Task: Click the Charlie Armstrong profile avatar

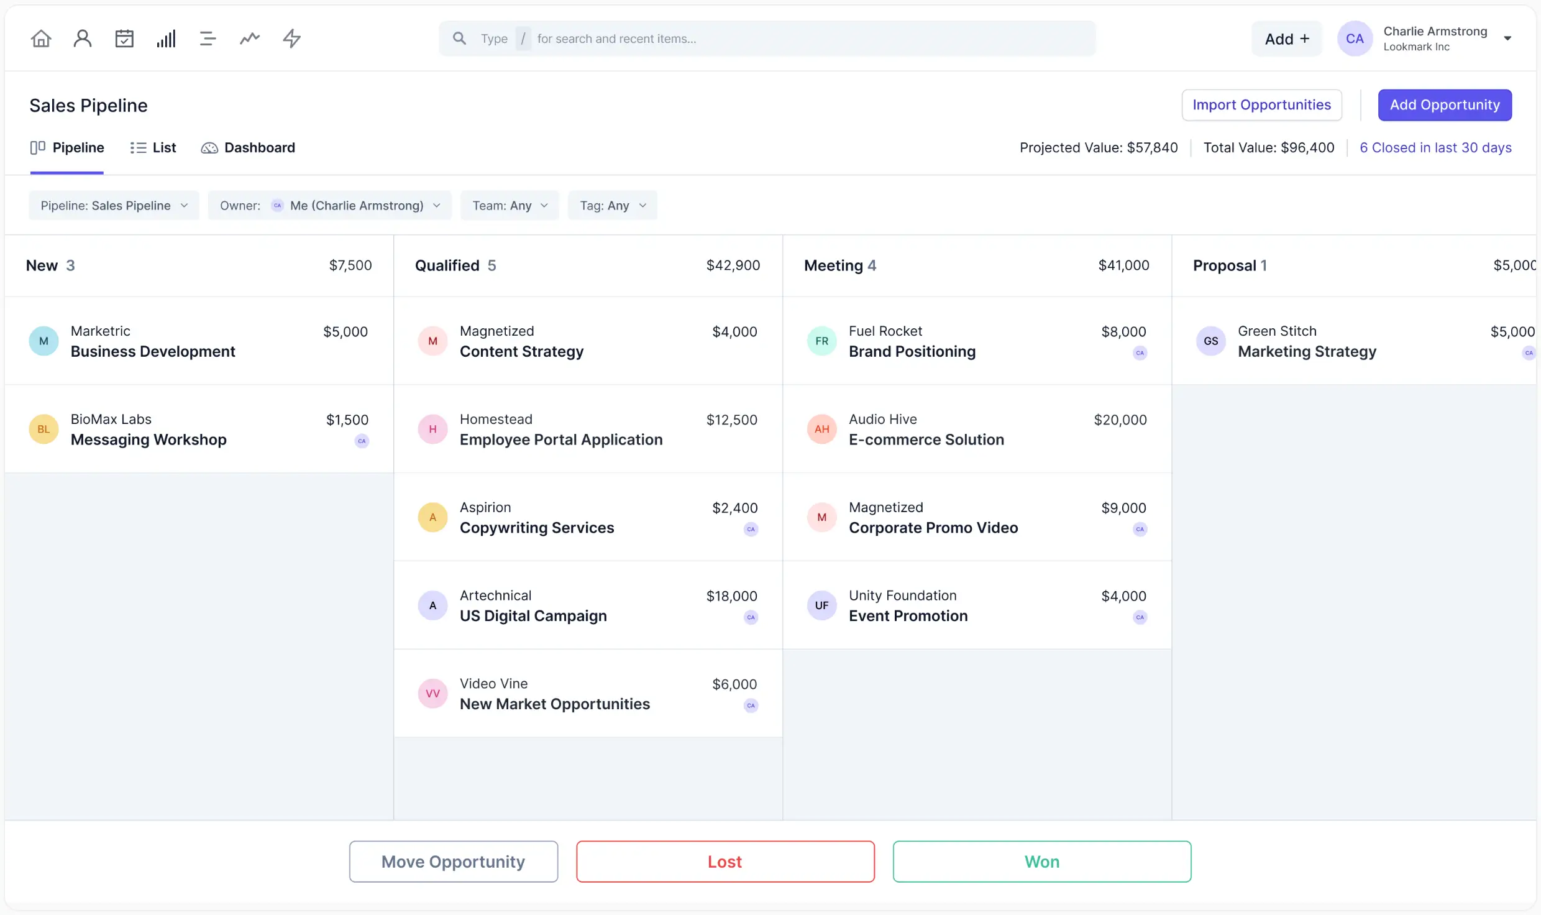Action: coord(1355,38)
